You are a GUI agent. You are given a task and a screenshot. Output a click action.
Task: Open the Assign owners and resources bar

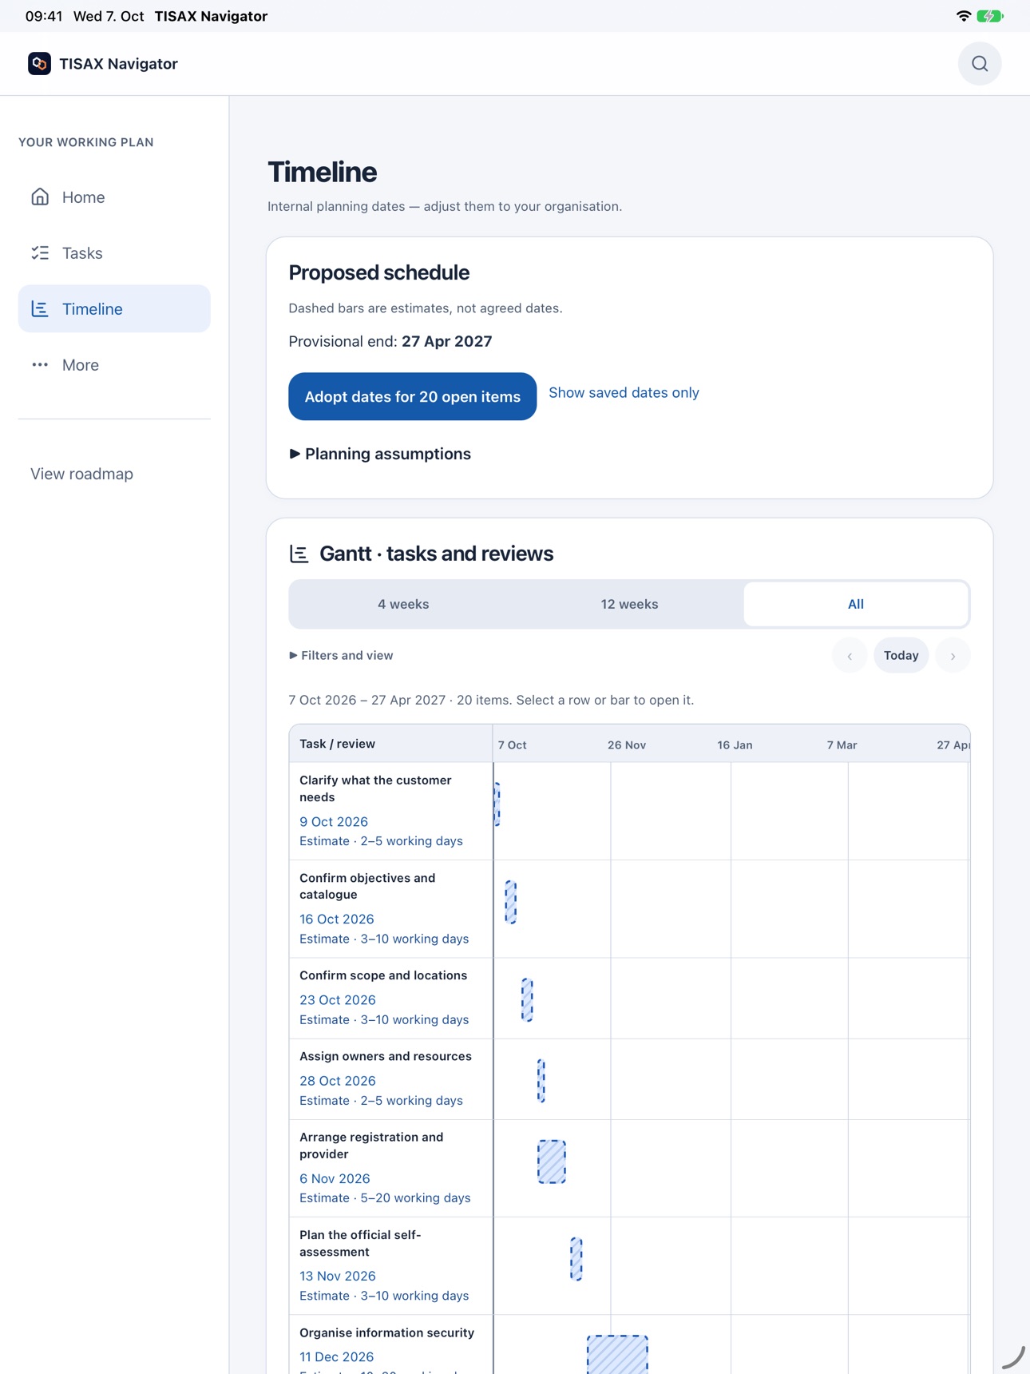(541, 1081)
